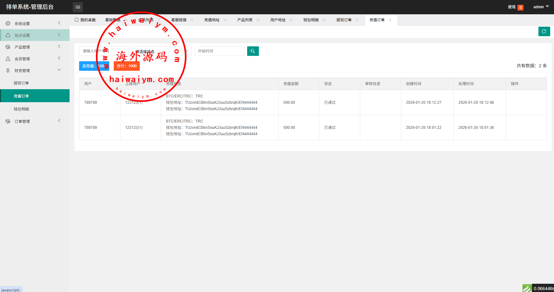Screen dimensions: 554x292
Task: Open the admin user dropdown
Action: 541,7
